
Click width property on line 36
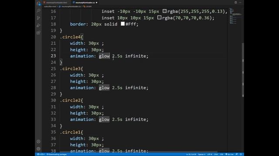(77, 139)
